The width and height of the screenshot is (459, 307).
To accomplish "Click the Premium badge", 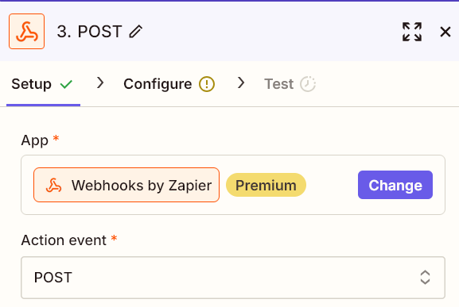I will [x=266, y=185].
